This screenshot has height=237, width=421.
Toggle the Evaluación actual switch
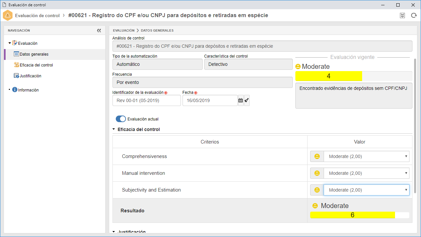(x=121, y=119)
